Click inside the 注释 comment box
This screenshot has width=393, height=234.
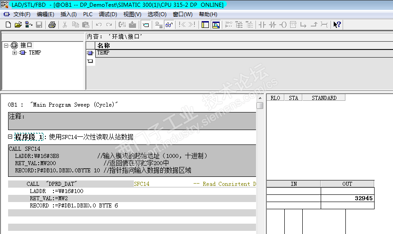(132, 121)
